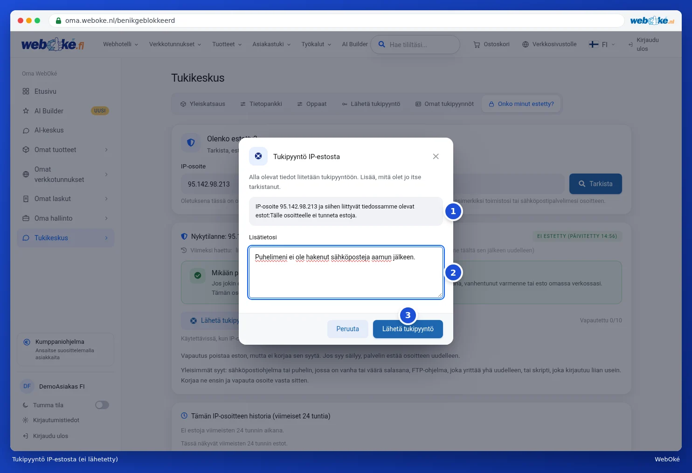The height and width of the screenshot is (473, 692).
Task: Expand the Asiakastuki menu
Action: [271, 44]
